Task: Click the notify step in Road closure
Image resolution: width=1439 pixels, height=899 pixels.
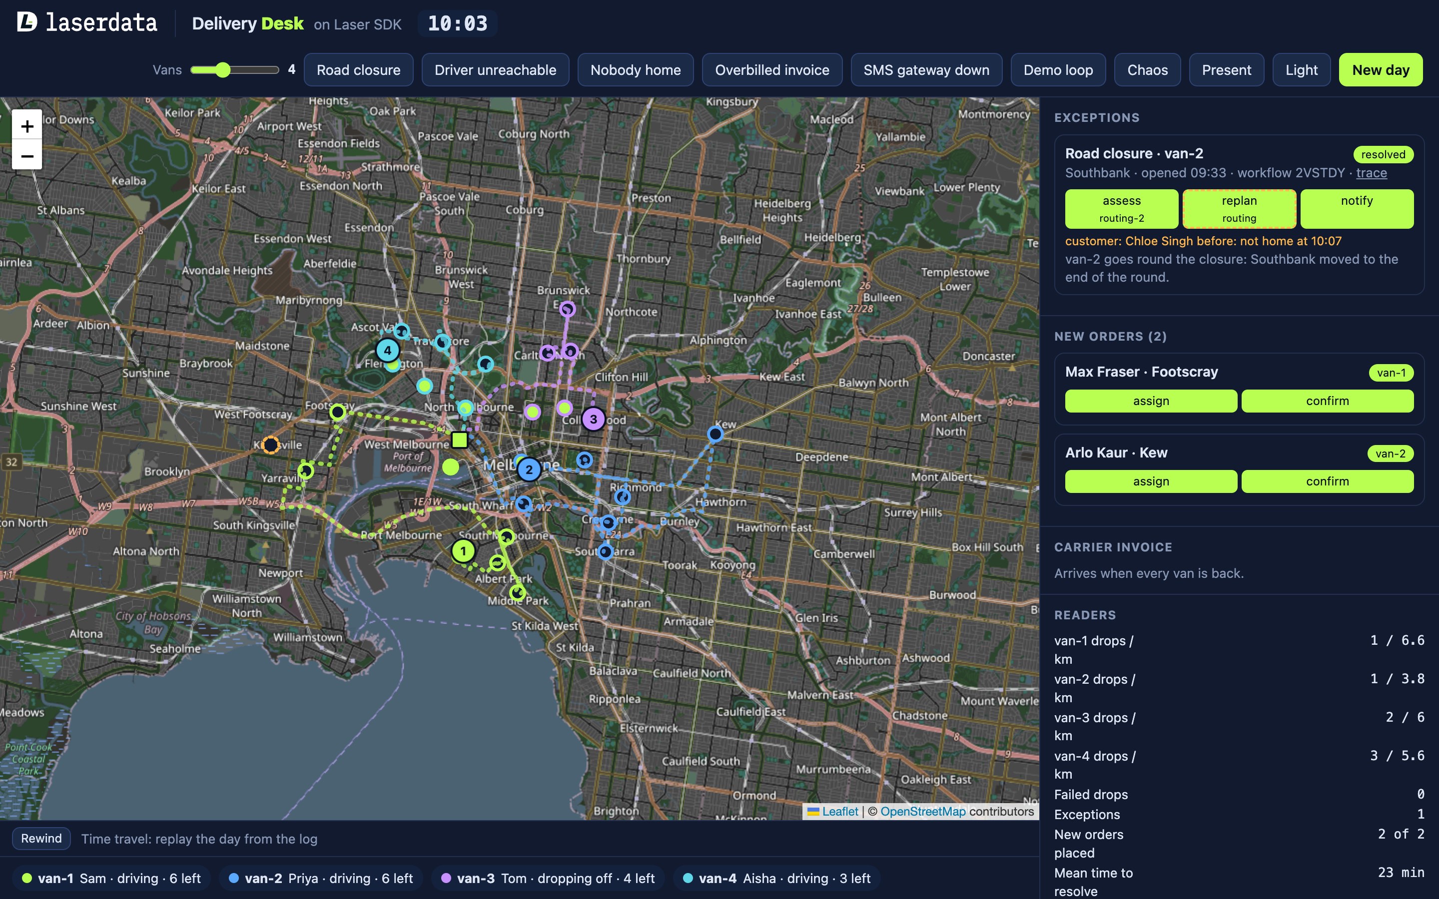Action: pos(1357,209)
